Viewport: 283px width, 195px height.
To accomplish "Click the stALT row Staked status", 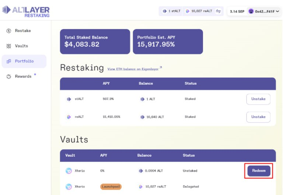I will pos(190,99).
